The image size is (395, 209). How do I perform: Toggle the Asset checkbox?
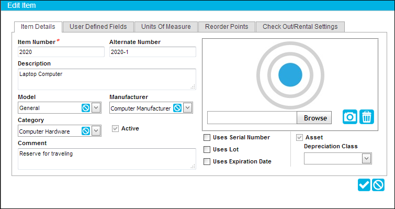[300, 138]
